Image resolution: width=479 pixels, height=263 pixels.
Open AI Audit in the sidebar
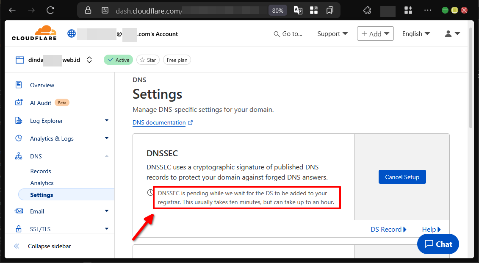click(41, 103)
